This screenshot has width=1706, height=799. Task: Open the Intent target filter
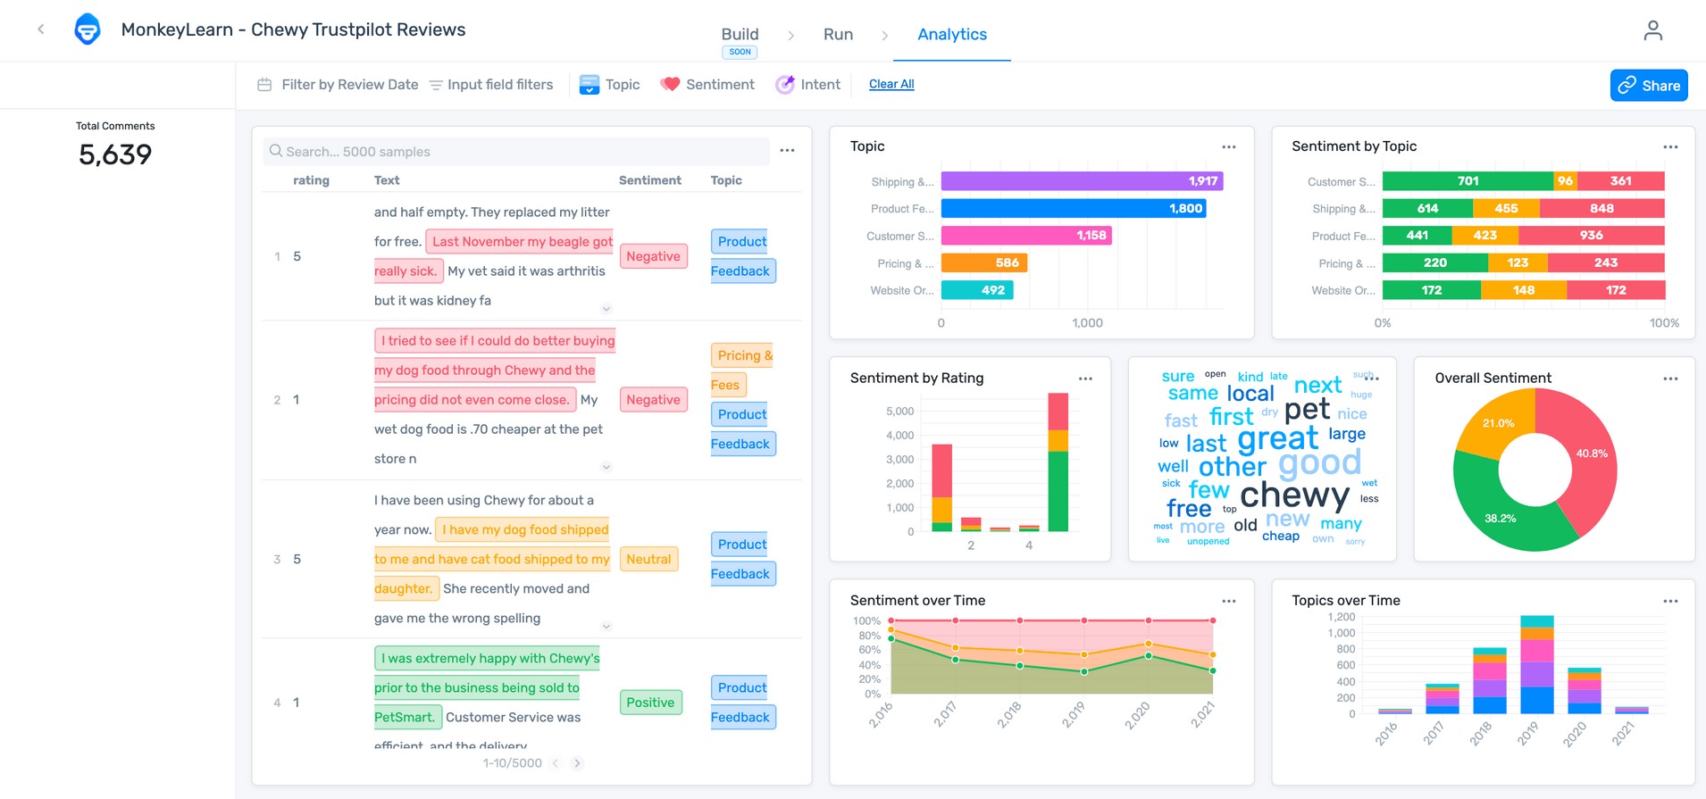[x=784, y=85]
